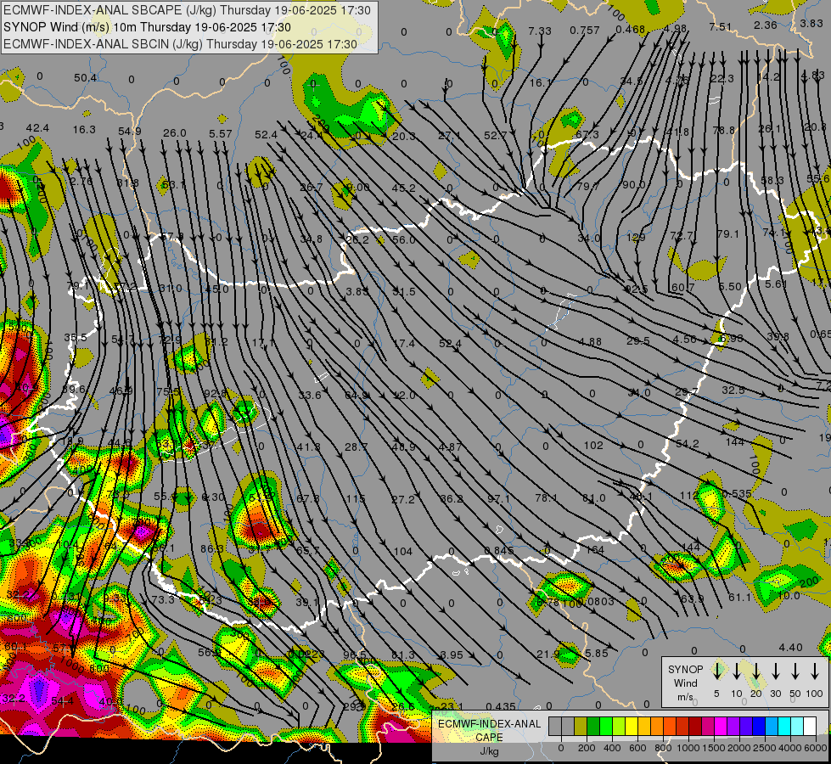
Task: Click the map value 5.57
Action: pyautogui.click(x=221, y=133)
